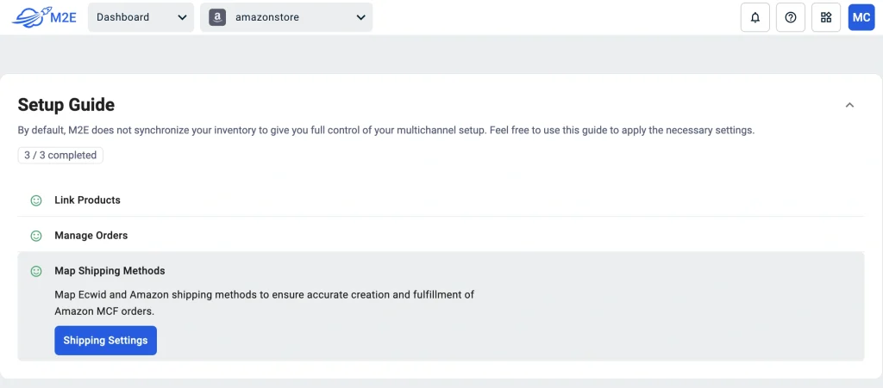Select the Map Shipping Methods step title
Viewport: 883px width, 388px height.
point(110,271)
